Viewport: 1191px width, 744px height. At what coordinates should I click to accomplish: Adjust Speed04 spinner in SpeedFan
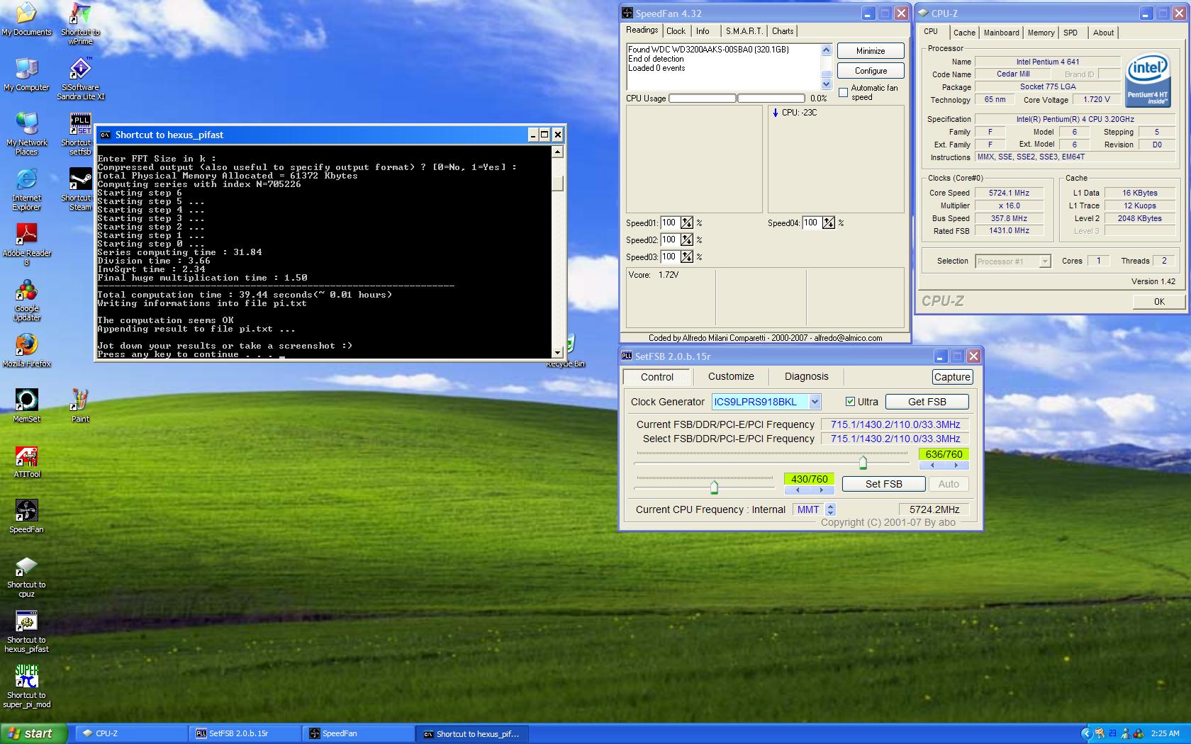(829, 223)
